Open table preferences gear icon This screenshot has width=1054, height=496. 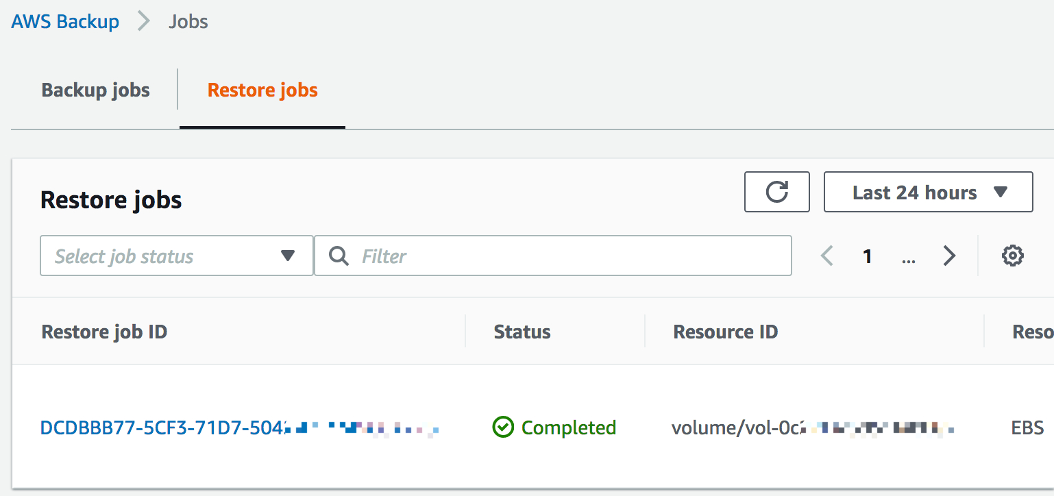[x=1012, y=256]
